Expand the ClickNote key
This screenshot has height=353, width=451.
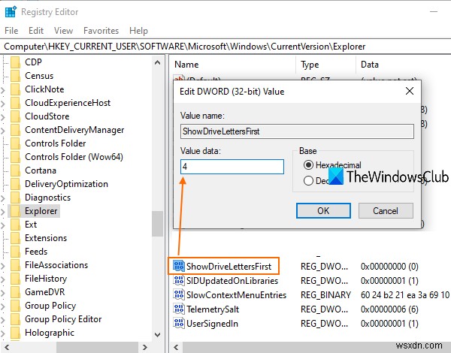click(x=3, y=89)
